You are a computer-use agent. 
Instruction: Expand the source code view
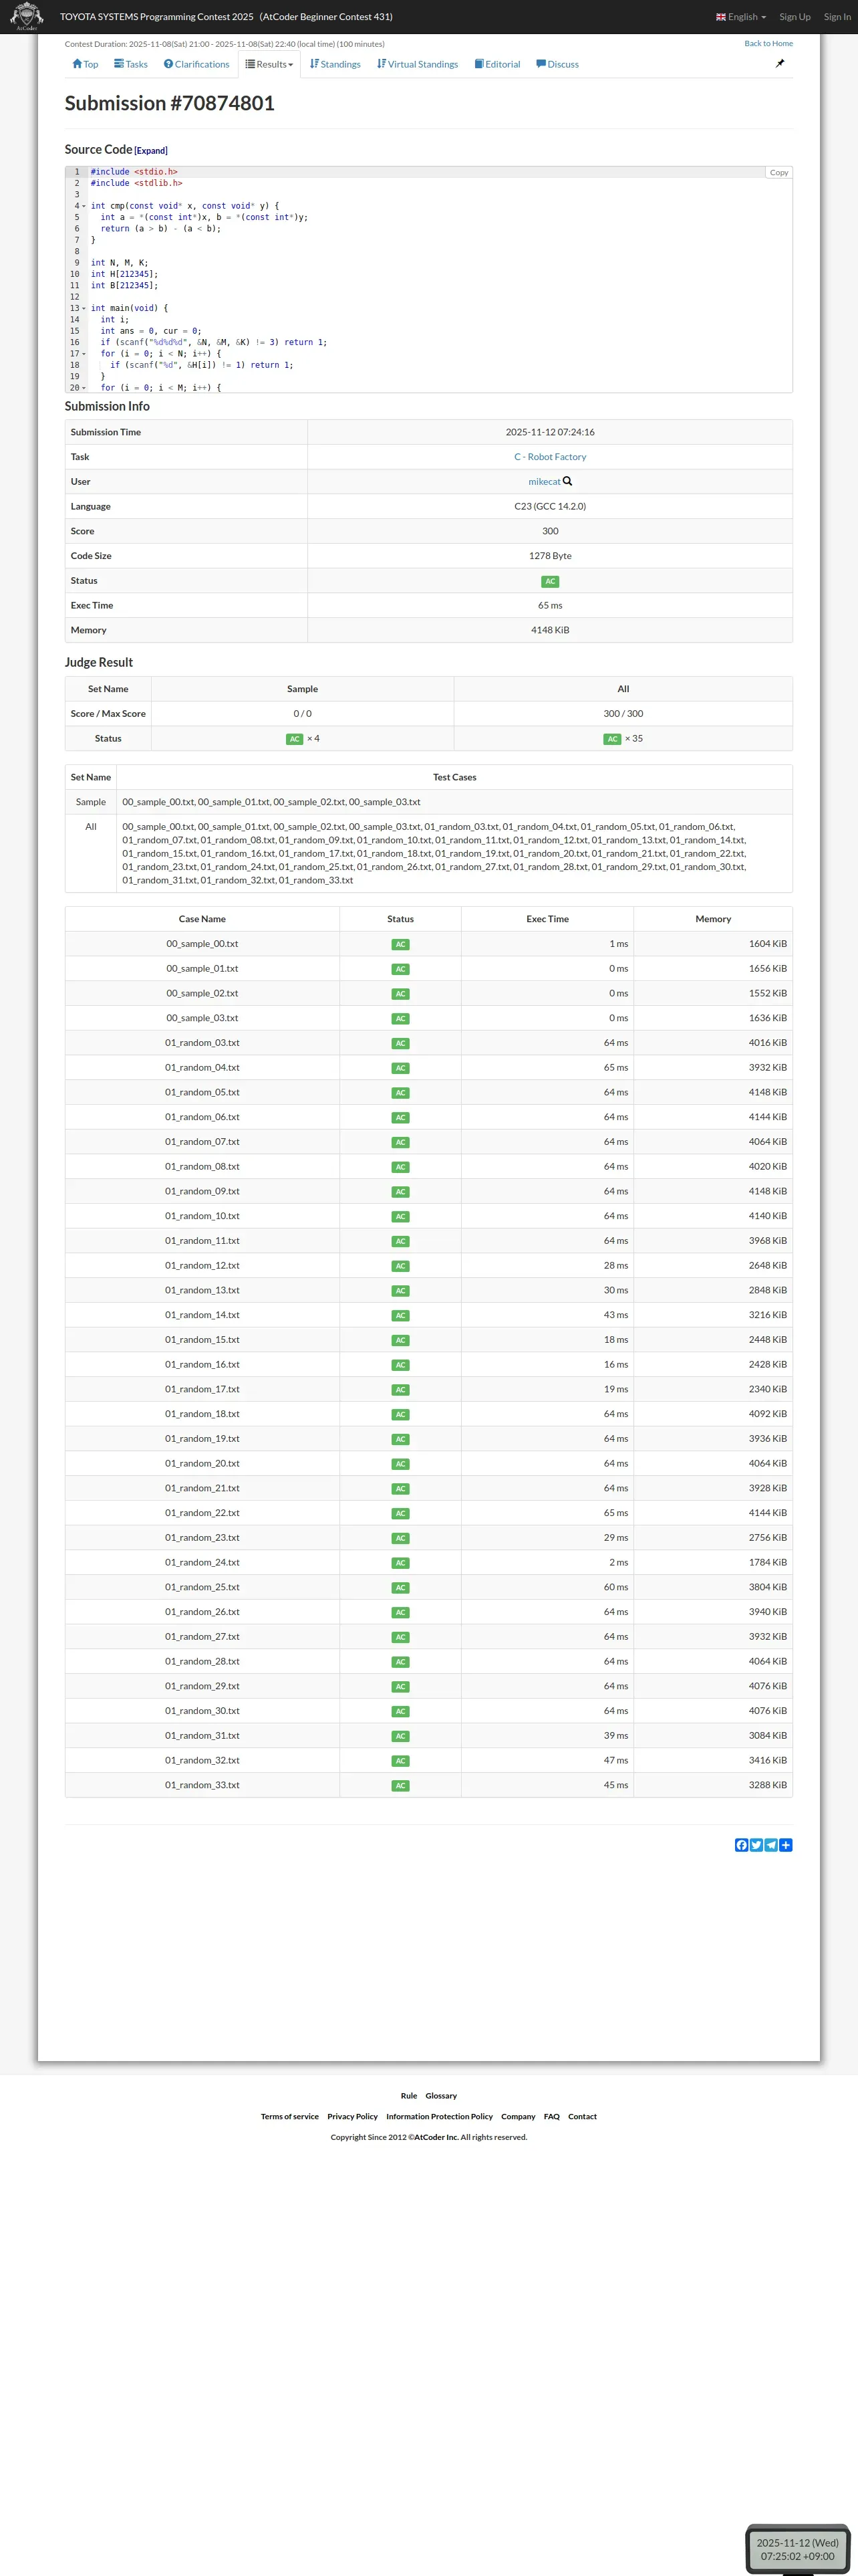tap(151, 151)
